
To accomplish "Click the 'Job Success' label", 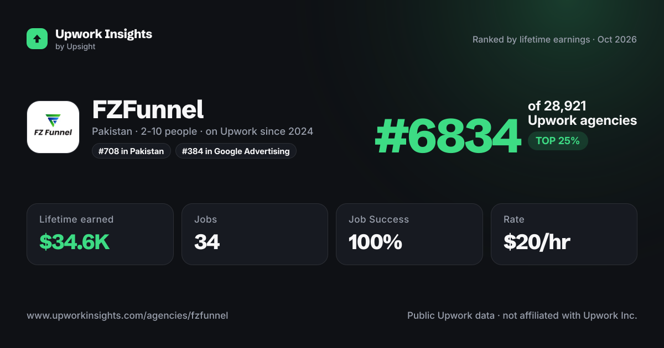I will click(378, 219).
